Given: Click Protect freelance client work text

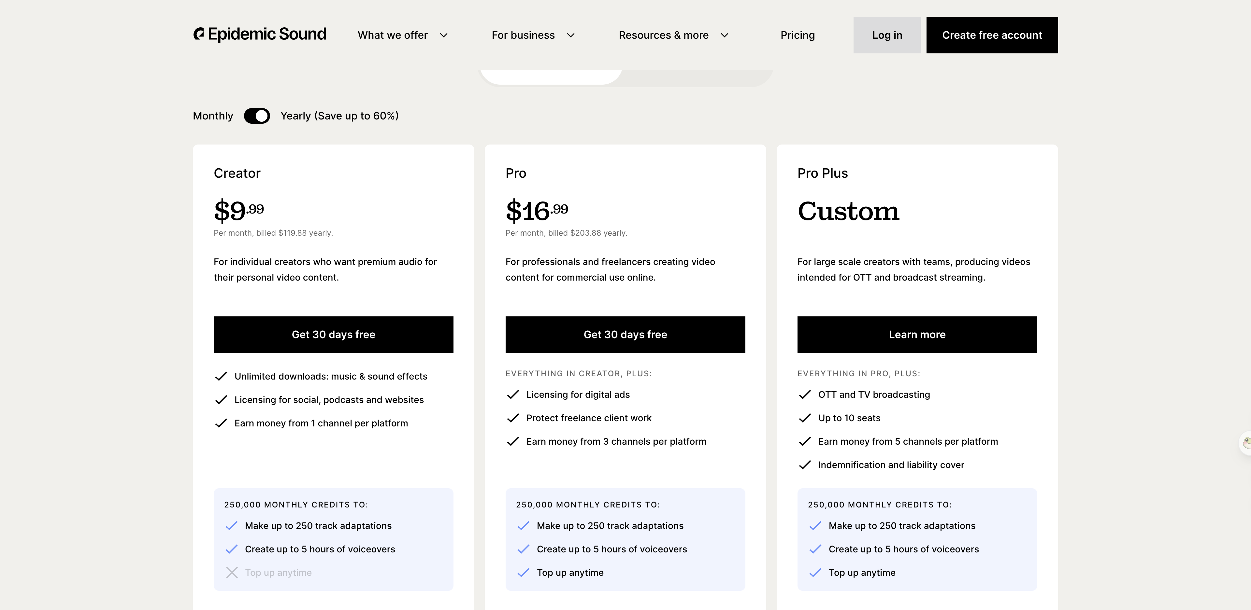Looking at the screenshot, I should tap(589, 418).
